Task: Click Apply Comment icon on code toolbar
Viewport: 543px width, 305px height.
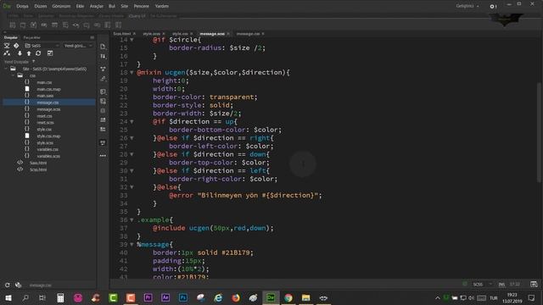Action: [x=103, y=91]
